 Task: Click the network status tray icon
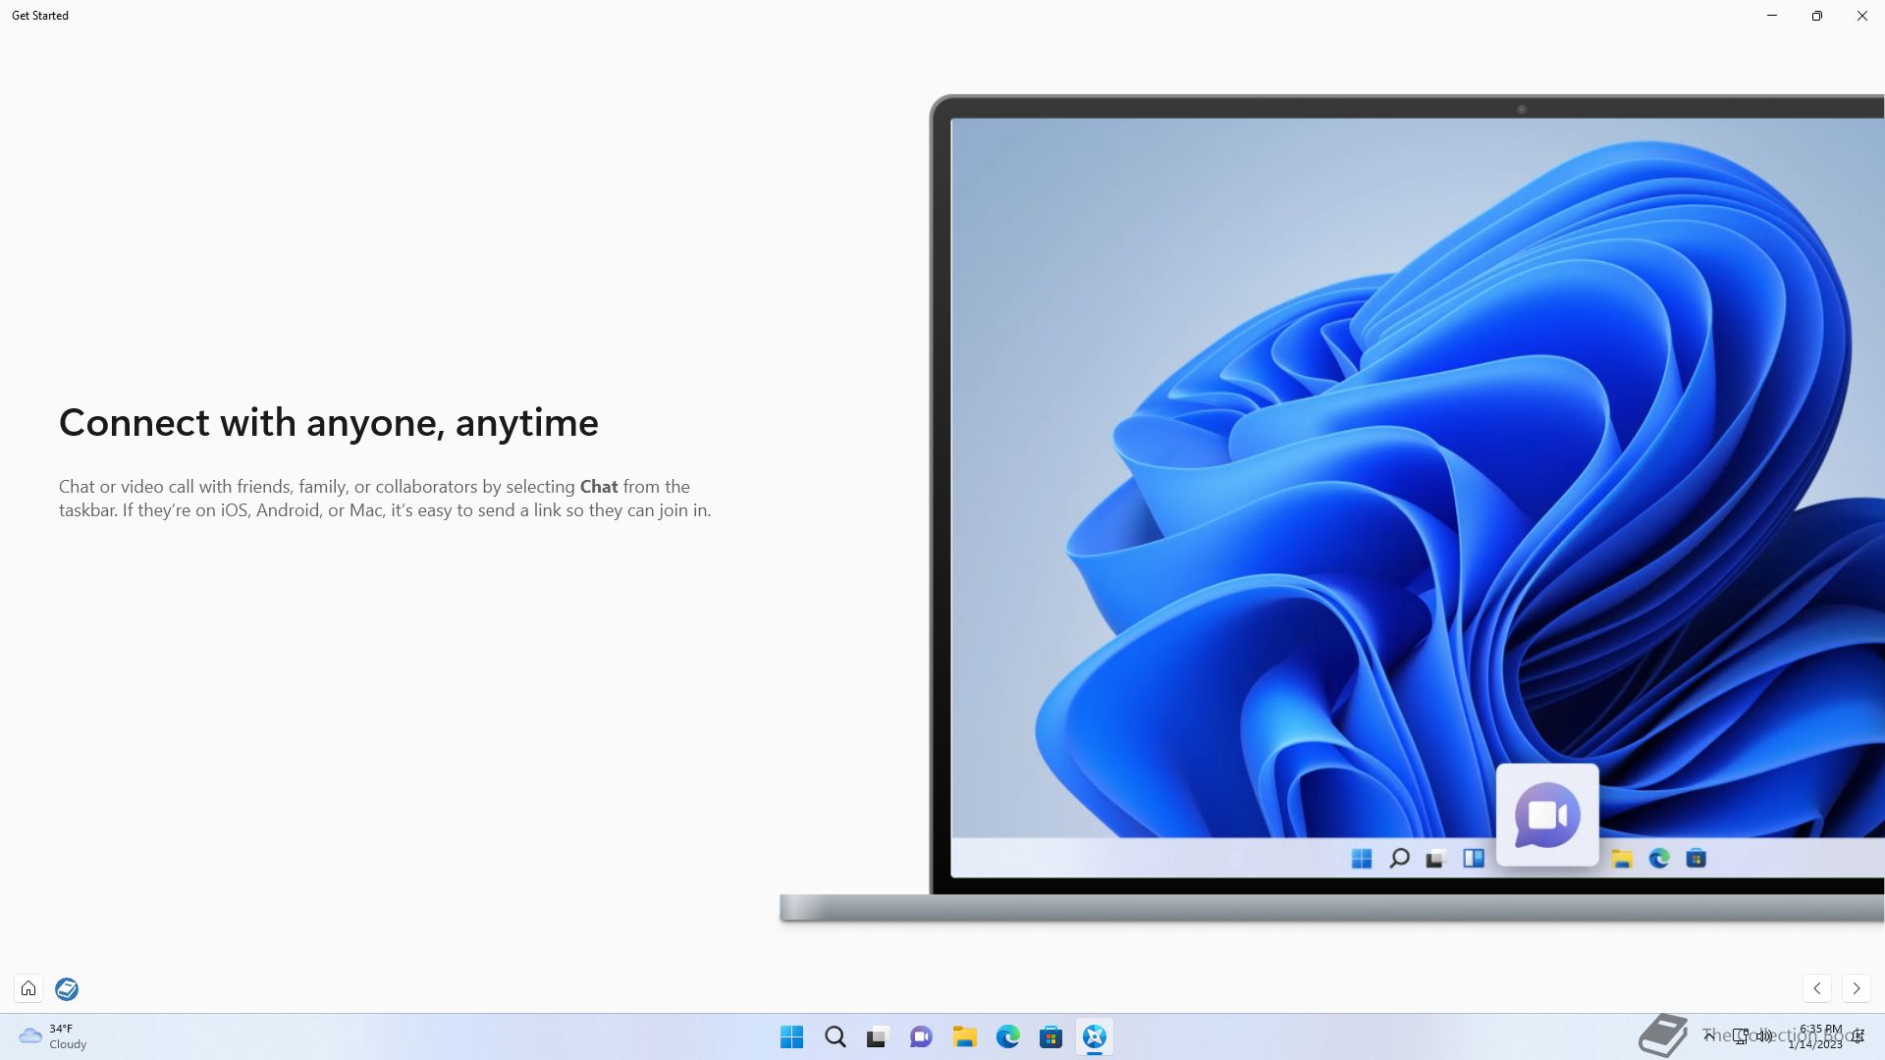tap(1740, 1035)
